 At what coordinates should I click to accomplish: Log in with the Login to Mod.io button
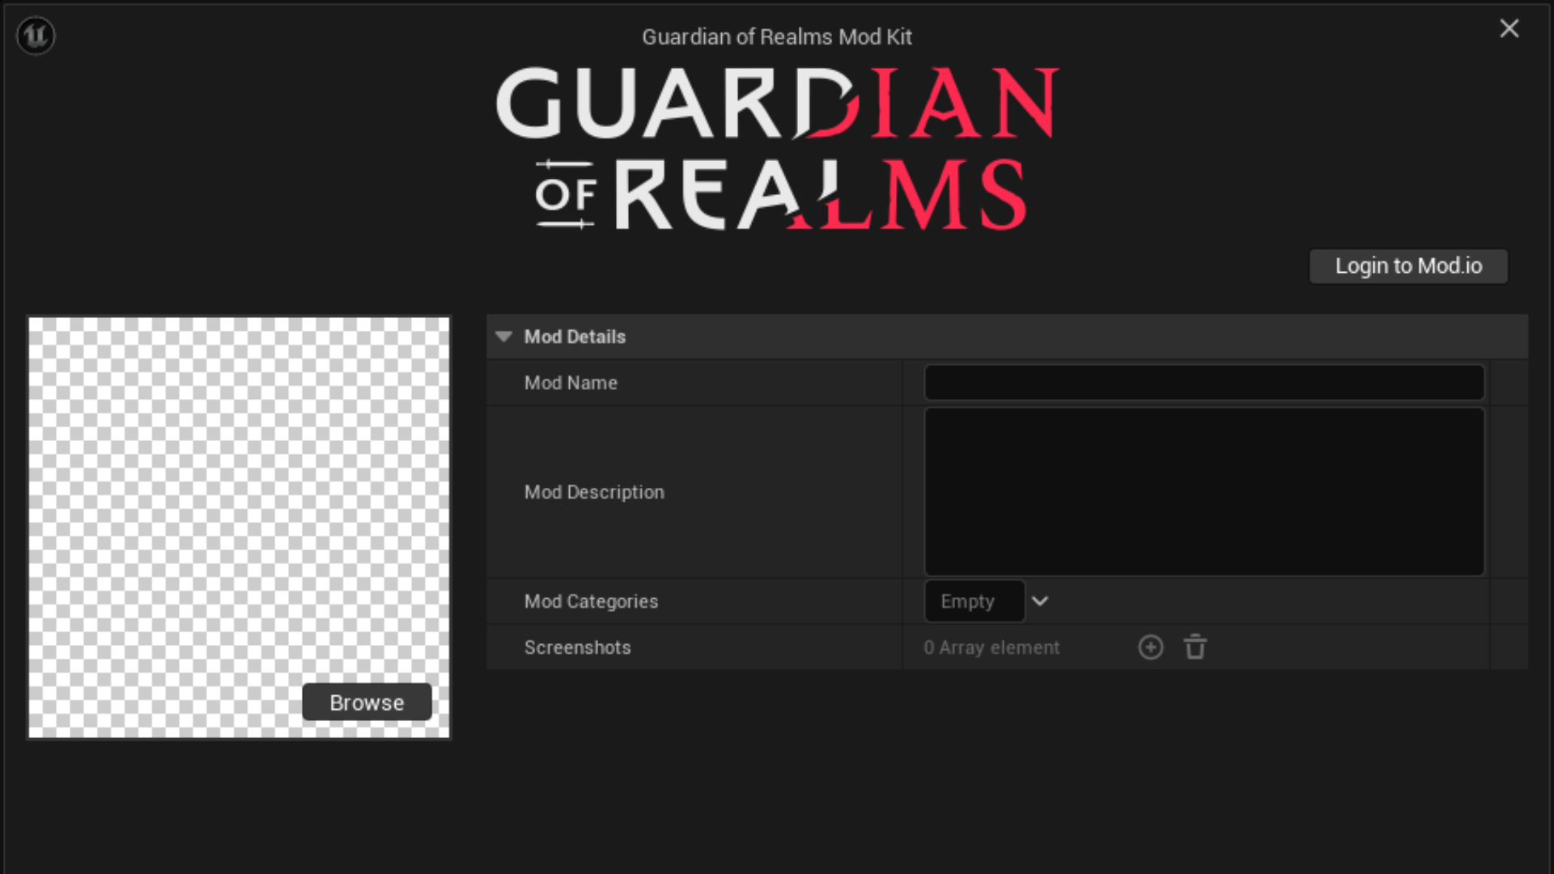(x=1408, y=266)
